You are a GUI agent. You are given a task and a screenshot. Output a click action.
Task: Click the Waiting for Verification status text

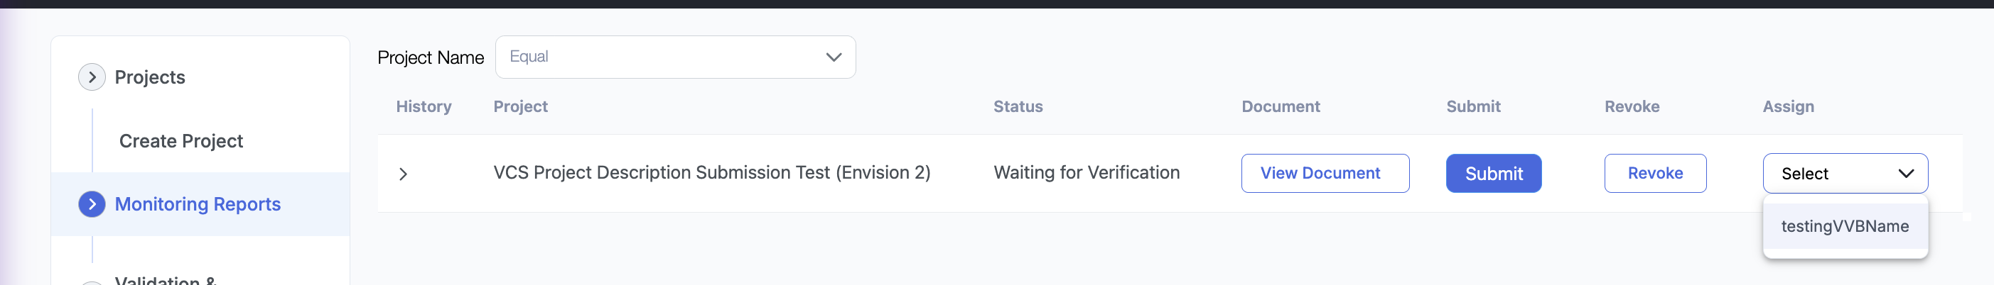(1086, 173)
